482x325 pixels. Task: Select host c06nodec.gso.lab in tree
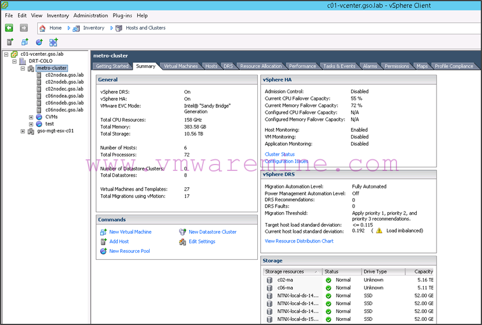click(65, 110)
